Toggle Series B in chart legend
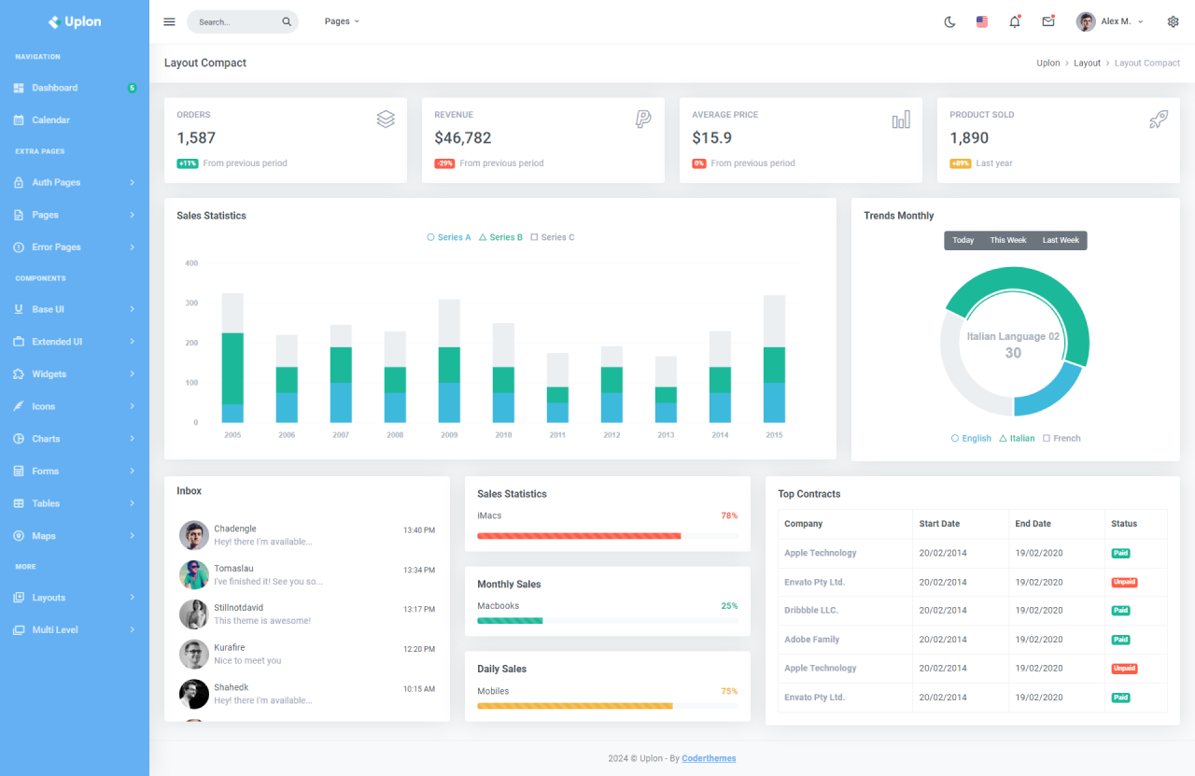1195x776 pixels. pyautogui.click(x=501, y=237)
